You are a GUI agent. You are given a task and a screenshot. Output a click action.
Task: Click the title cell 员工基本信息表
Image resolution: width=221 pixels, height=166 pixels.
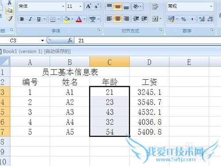70,72
